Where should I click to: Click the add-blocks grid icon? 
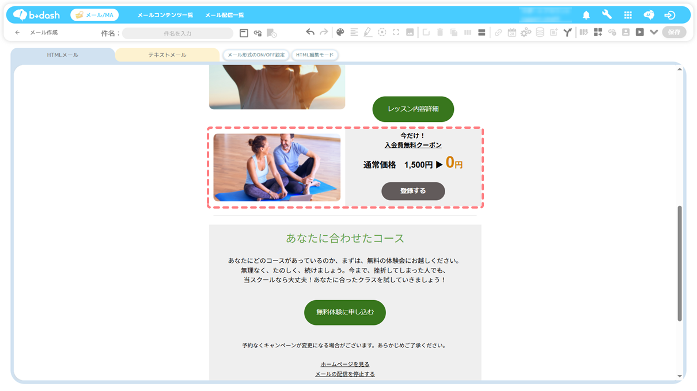(598, 32)
